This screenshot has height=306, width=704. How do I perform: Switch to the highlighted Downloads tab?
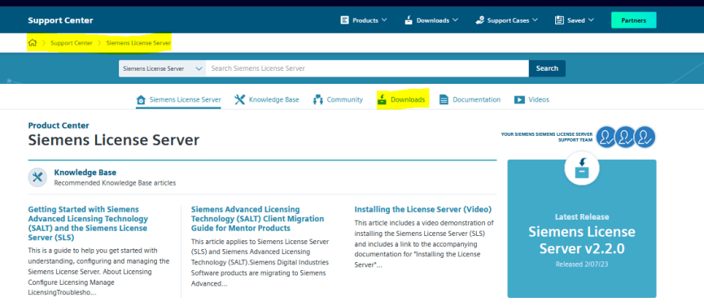tap(408, 99)
